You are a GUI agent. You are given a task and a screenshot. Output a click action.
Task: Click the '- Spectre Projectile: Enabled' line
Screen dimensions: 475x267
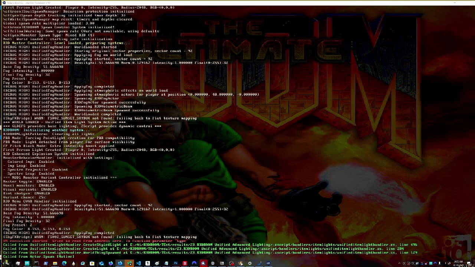click(35, 170)
